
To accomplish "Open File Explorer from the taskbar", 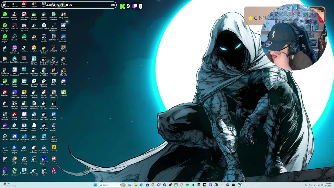I will [136, 185].
